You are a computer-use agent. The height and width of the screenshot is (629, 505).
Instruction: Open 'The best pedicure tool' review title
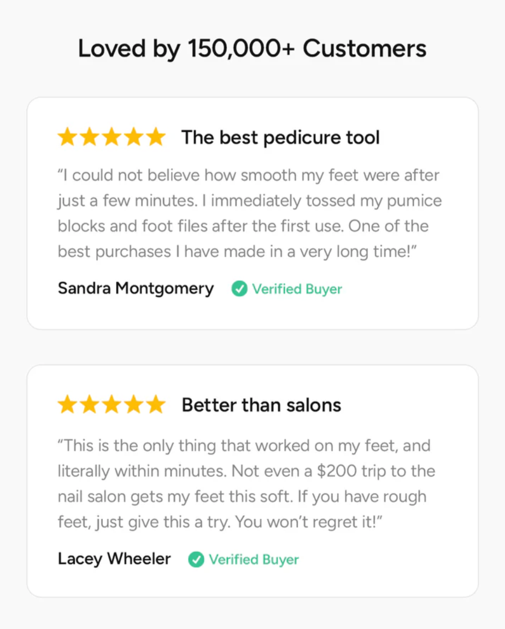[x=280, y=137]
